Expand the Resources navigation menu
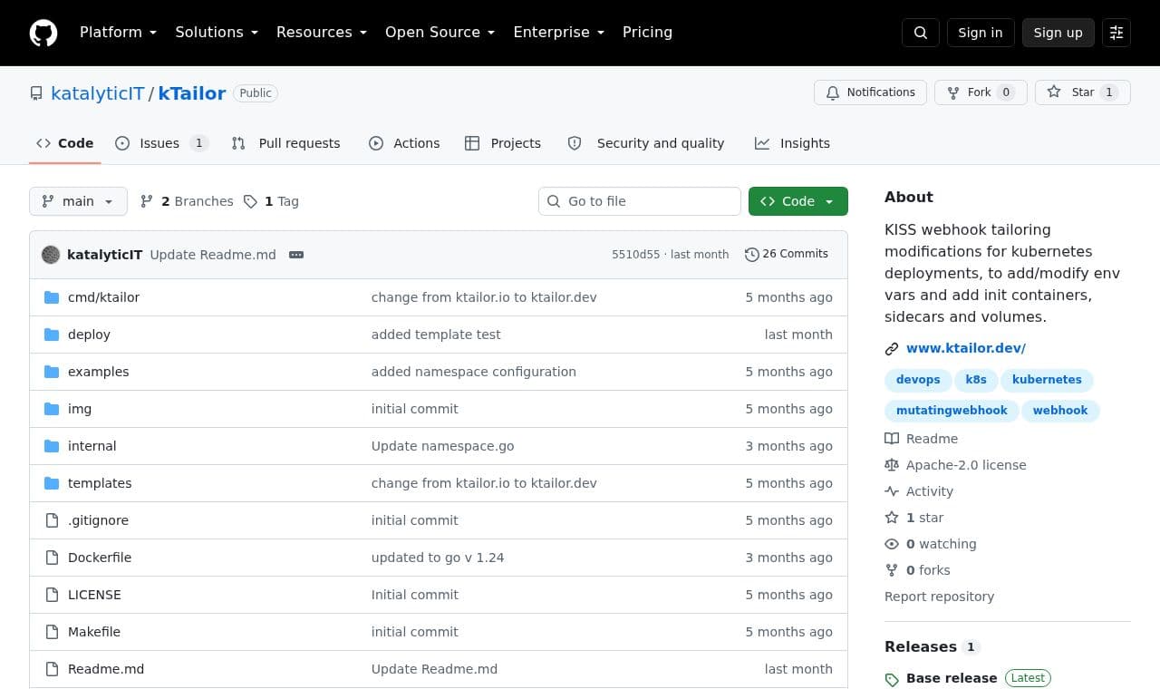 coord(322,33)
